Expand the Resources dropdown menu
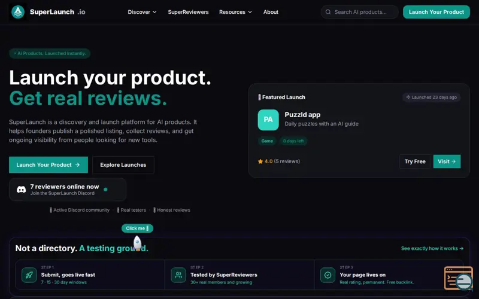The width and height of the screenshot is (479, 299). point(235,12)
